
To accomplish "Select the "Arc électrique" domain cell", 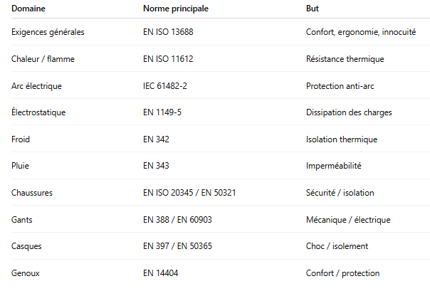I will coord(37,86).
